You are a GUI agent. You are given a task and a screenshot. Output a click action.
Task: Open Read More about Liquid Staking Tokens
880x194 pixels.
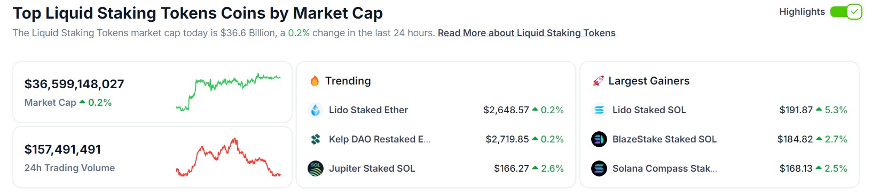coord(527,33)
